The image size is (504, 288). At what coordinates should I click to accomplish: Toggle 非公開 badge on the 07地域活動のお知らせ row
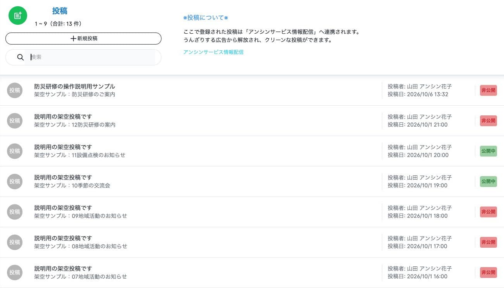(488, 273)
